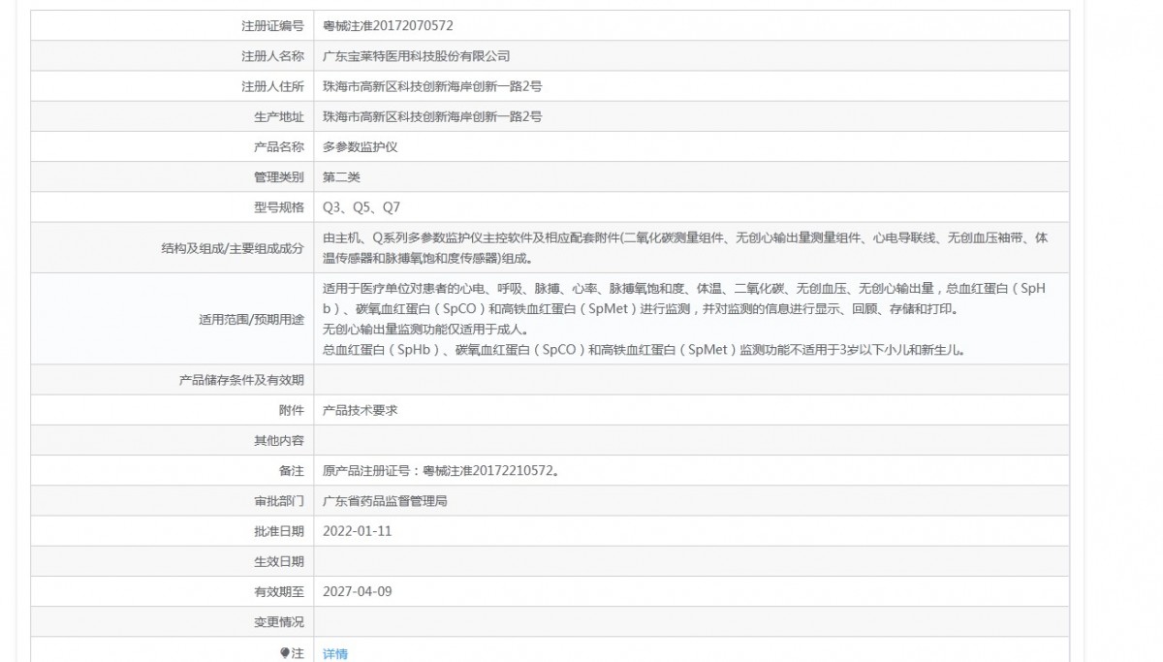Select the structure description starting with 由主机
The height and width of the screenshot is (662, 1163).
pos(685,247)
